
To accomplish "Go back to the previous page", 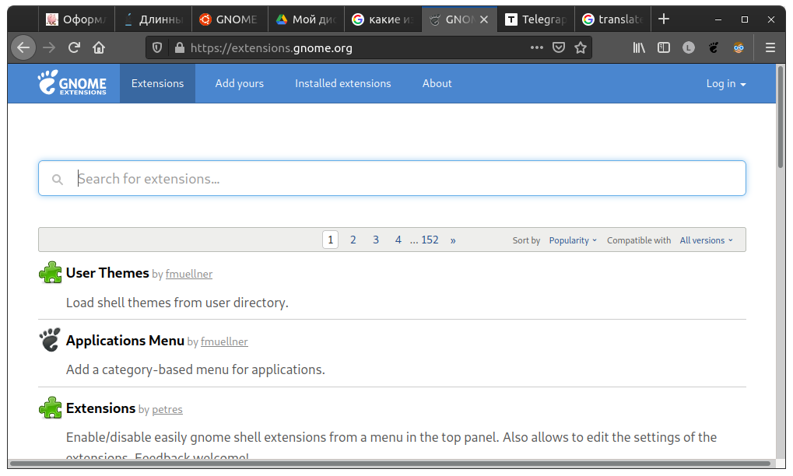I will 23,48.
